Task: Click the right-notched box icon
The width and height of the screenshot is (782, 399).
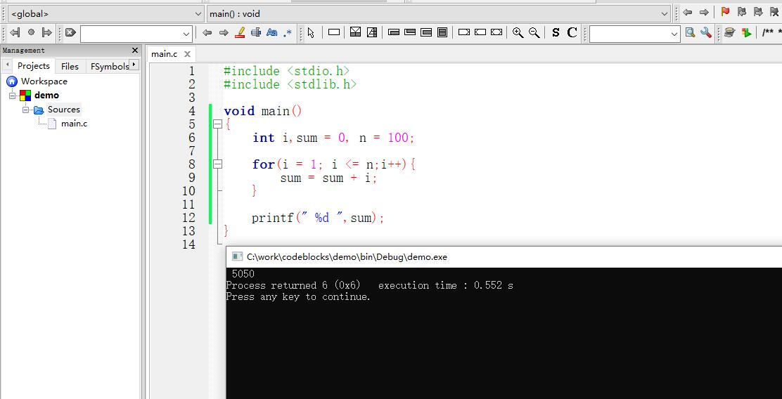Action: click(x=464, y=32)
